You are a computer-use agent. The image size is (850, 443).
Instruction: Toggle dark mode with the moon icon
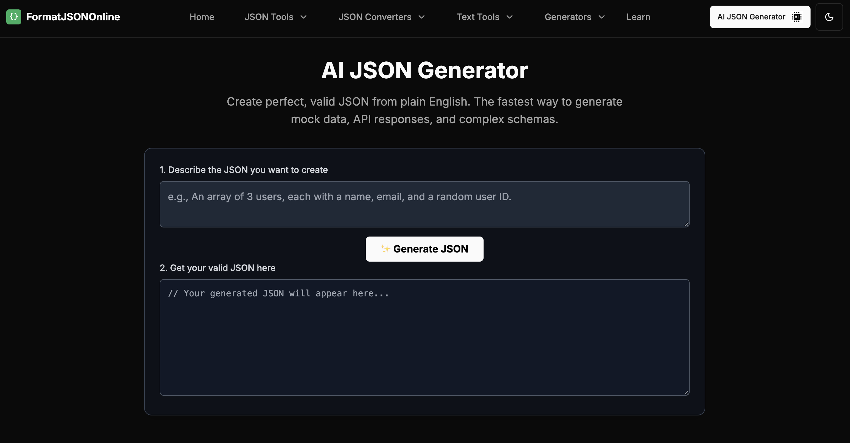click(829, 17)
